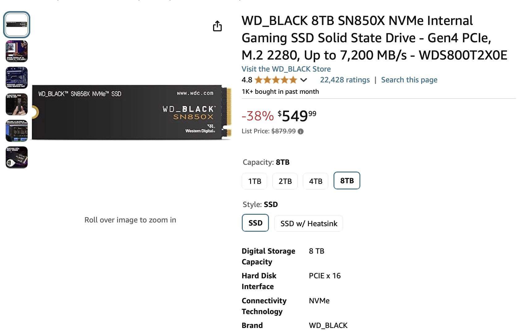Choose the 4TB capacity option
Image resolution: width=520 pixels, height=332 pixels.
coord(316,181)
